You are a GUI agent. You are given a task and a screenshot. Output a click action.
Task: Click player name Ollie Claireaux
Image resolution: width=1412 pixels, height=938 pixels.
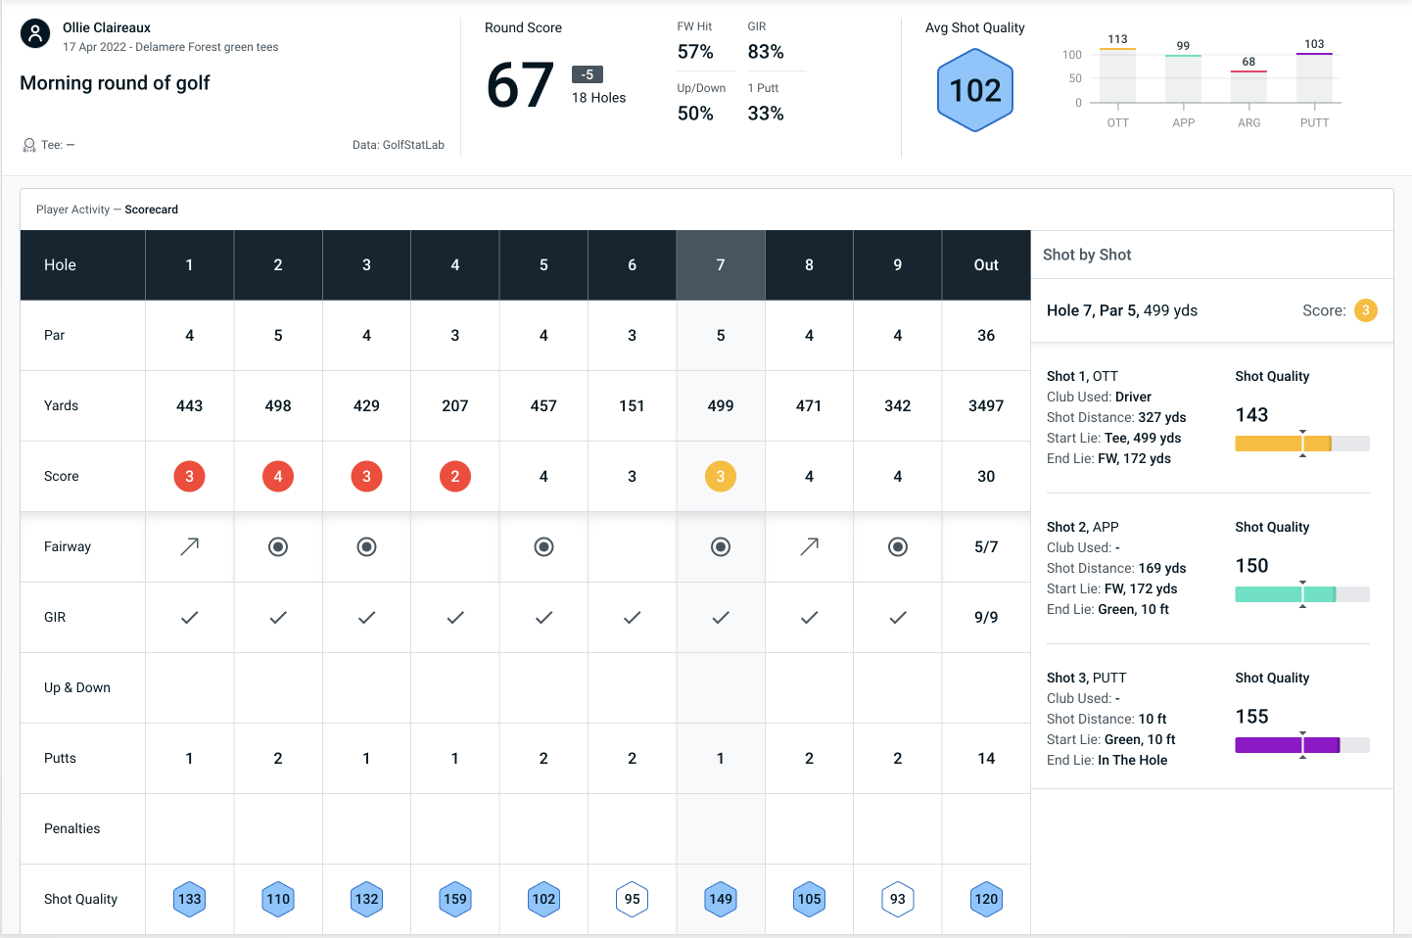(x=107, y=27)
